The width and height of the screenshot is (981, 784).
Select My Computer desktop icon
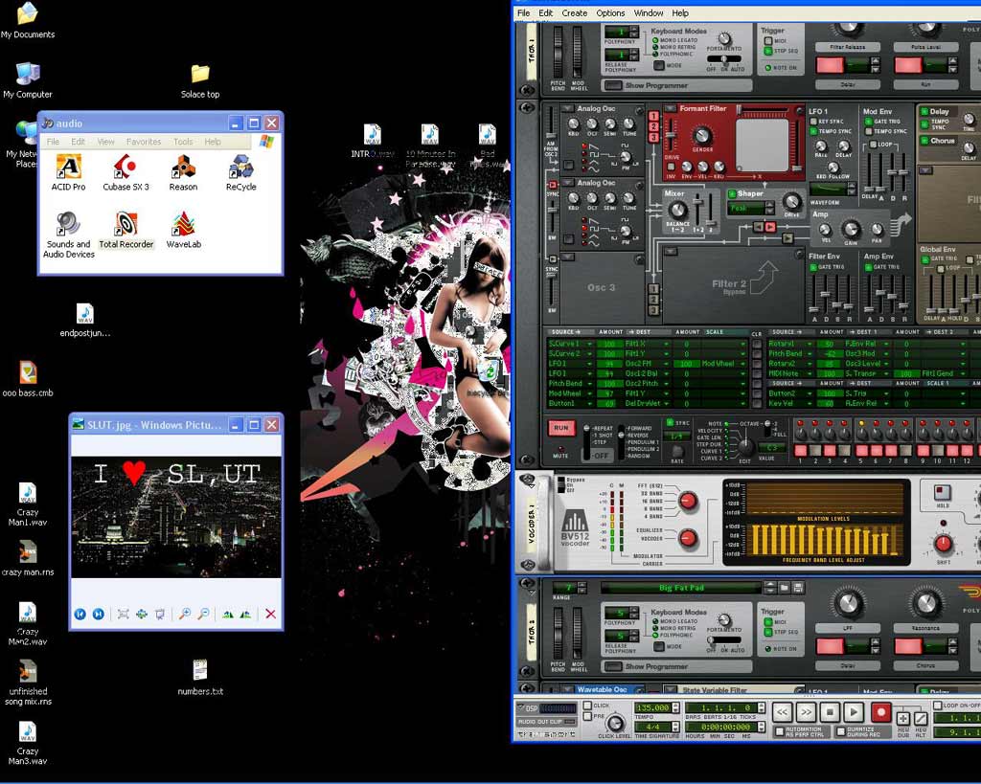28,80
